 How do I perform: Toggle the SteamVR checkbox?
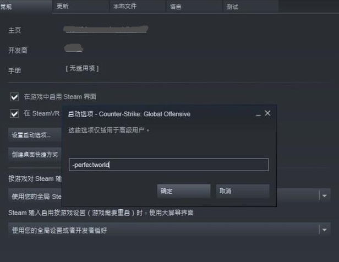[x=14, y=113]
